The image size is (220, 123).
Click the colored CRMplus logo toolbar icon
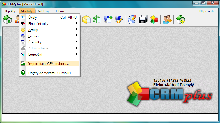coord(154,20)
